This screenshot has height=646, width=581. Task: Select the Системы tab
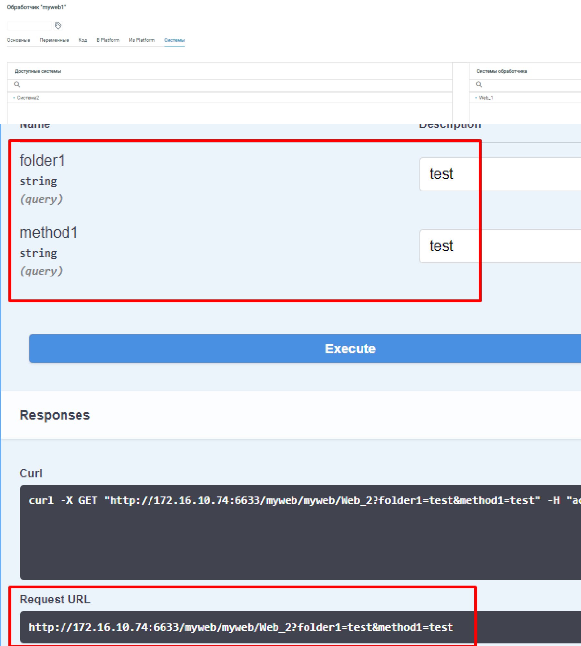pyautogui.click(x=174, y=40)
